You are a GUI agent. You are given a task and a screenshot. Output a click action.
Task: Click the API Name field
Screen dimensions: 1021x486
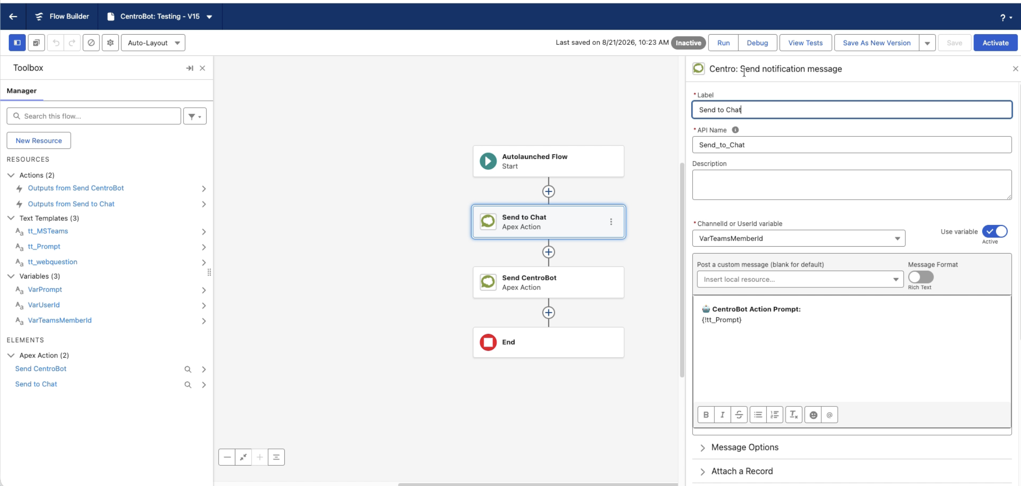(852, 145)
